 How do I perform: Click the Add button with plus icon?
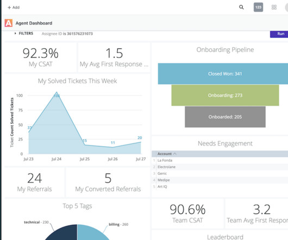pos(14,8)
